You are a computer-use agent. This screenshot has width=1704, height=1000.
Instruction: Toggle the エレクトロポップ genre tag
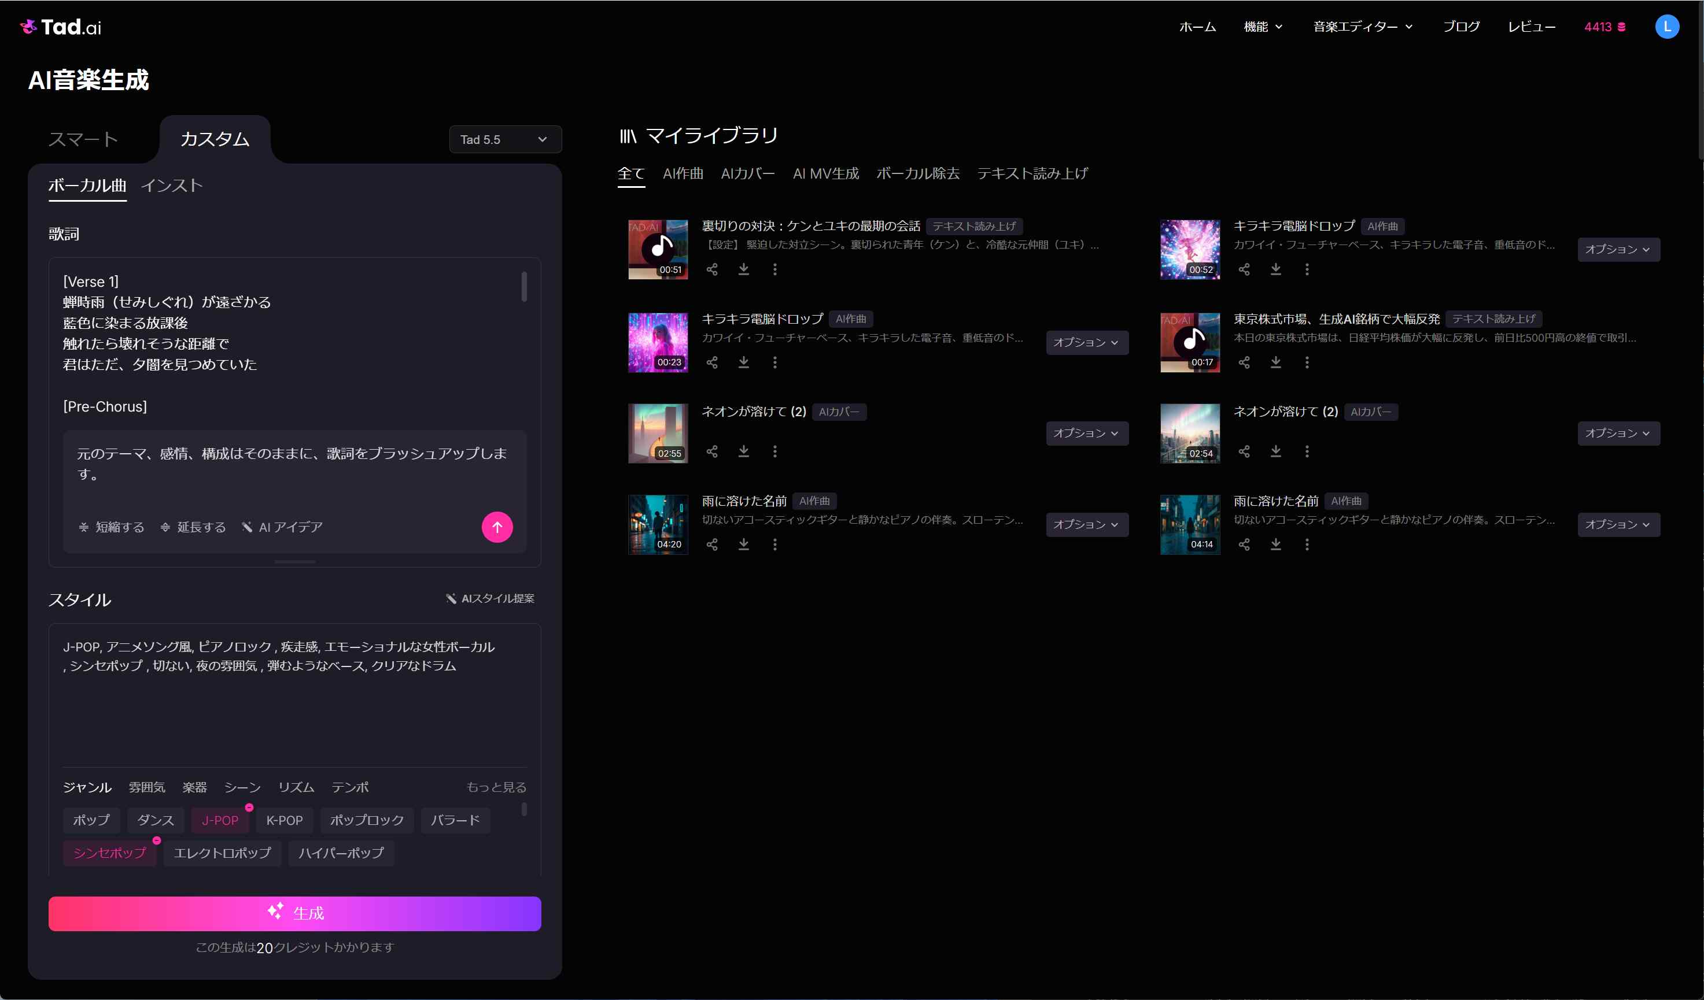pos(223,853)
